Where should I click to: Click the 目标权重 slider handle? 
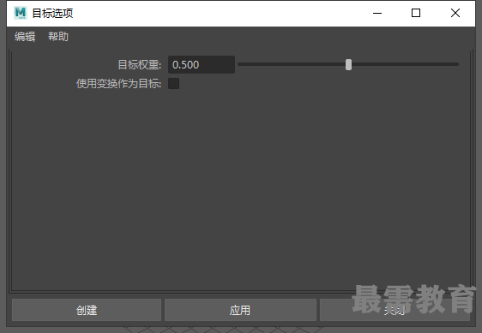tap(348, 65)
